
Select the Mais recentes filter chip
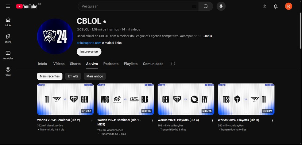pos(50,76)
